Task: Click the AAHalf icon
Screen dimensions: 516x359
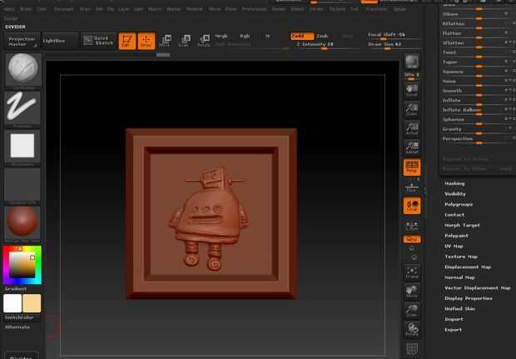Action: (412, 147)
